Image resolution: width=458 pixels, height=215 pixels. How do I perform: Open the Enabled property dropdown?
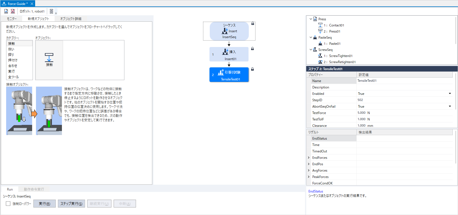tap(450, 94)
